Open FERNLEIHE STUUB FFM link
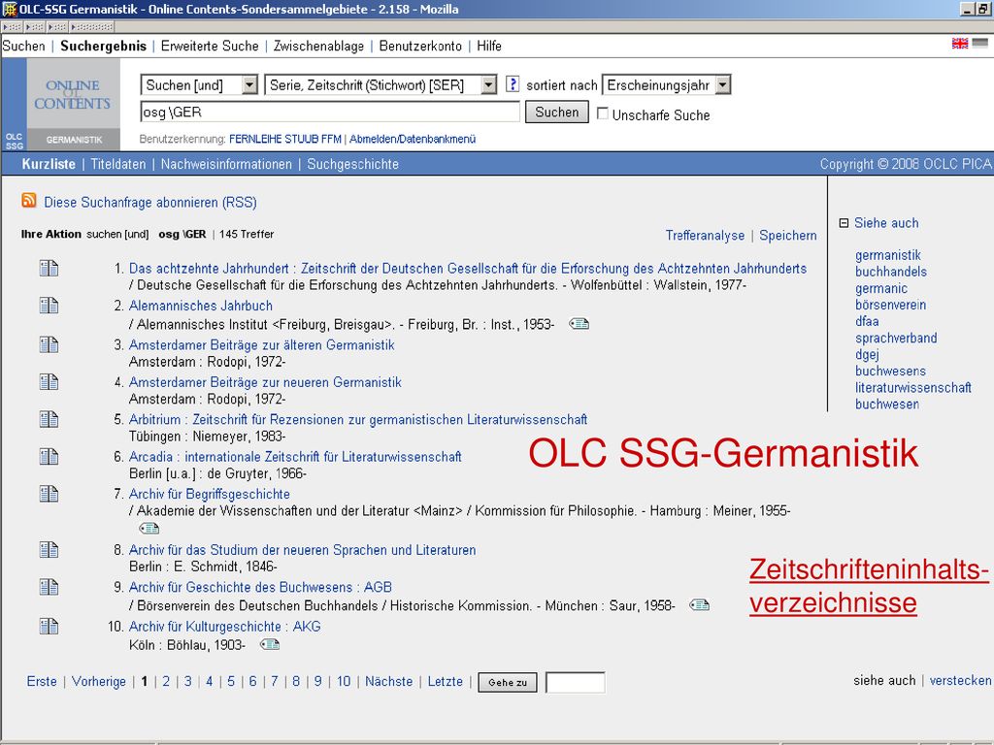 point(284,139)
